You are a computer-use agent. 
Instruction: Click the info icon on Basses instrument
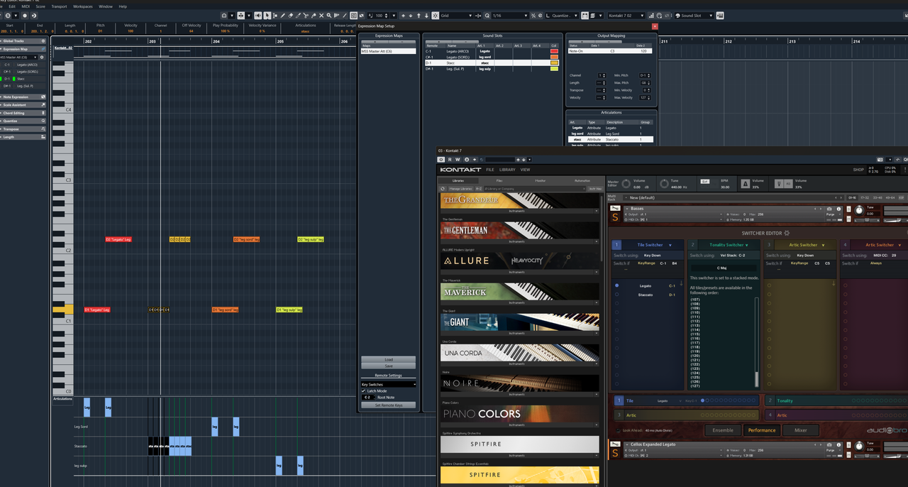[x=838, y=209]
